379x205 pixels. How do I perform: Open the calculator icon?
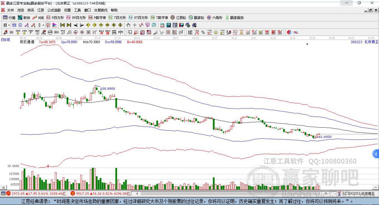tap(169, 25)
